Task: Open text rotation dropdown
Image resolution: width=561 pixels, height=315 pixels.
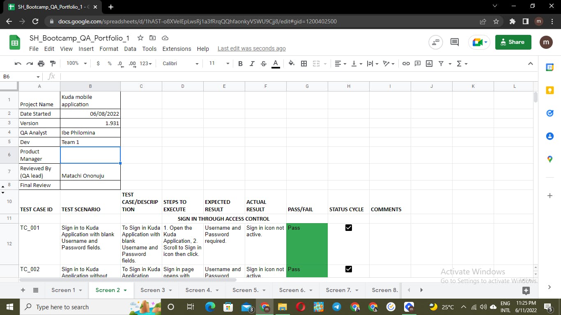Action: tap(389, 64)
